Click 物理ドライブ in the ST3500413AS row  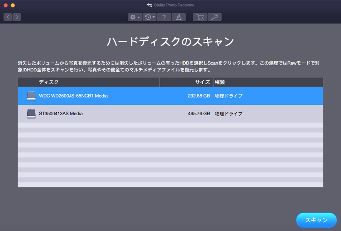[x=229, y=114]
